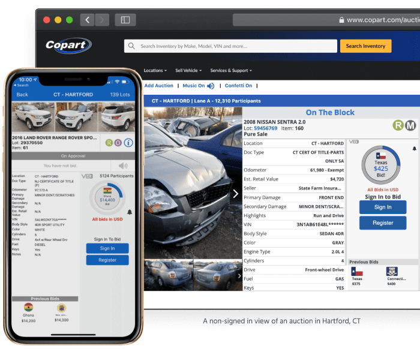420x349 pixels.
Task: Click the Connecticut flag in Previous Bids
Action: click(x=392, y=272)
